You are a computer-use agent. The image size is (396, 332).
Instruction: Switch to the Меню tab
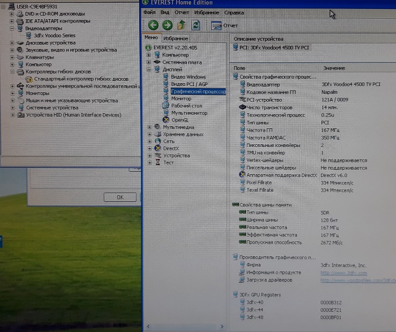coord(151,38)
